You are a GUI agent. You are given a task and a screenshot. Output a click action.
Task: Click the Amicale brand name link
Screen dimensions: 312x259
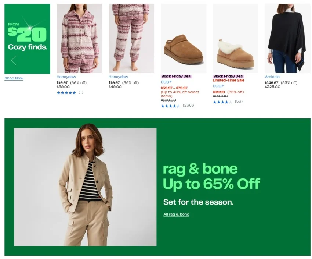coord(272,77)
